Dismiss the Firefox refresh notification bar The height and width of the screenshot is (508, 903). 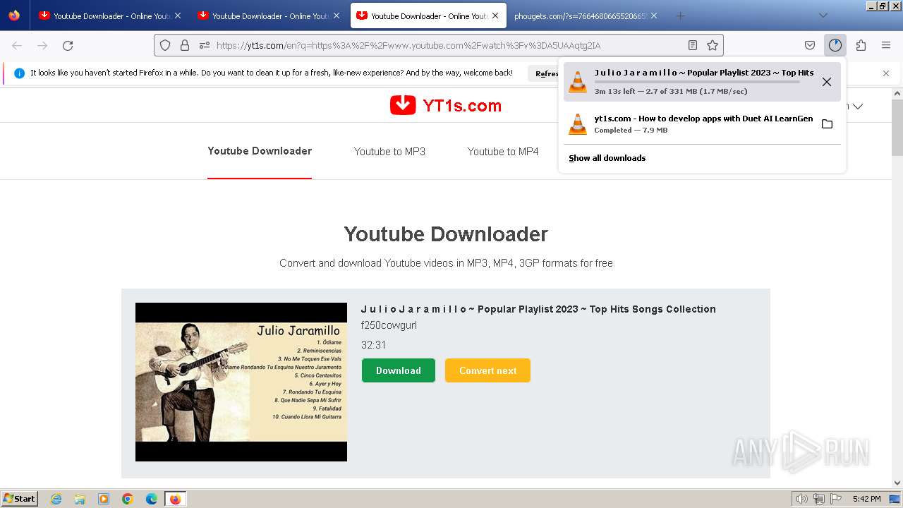[x=886, y=73]
